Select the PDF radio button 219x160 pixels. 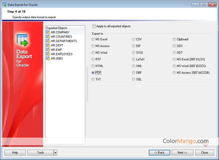point(93,73)
